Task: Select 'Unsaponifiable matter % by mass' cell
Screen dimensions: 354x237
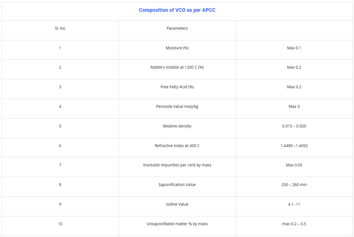Action: pyautogui.click(x=177, y=224)
